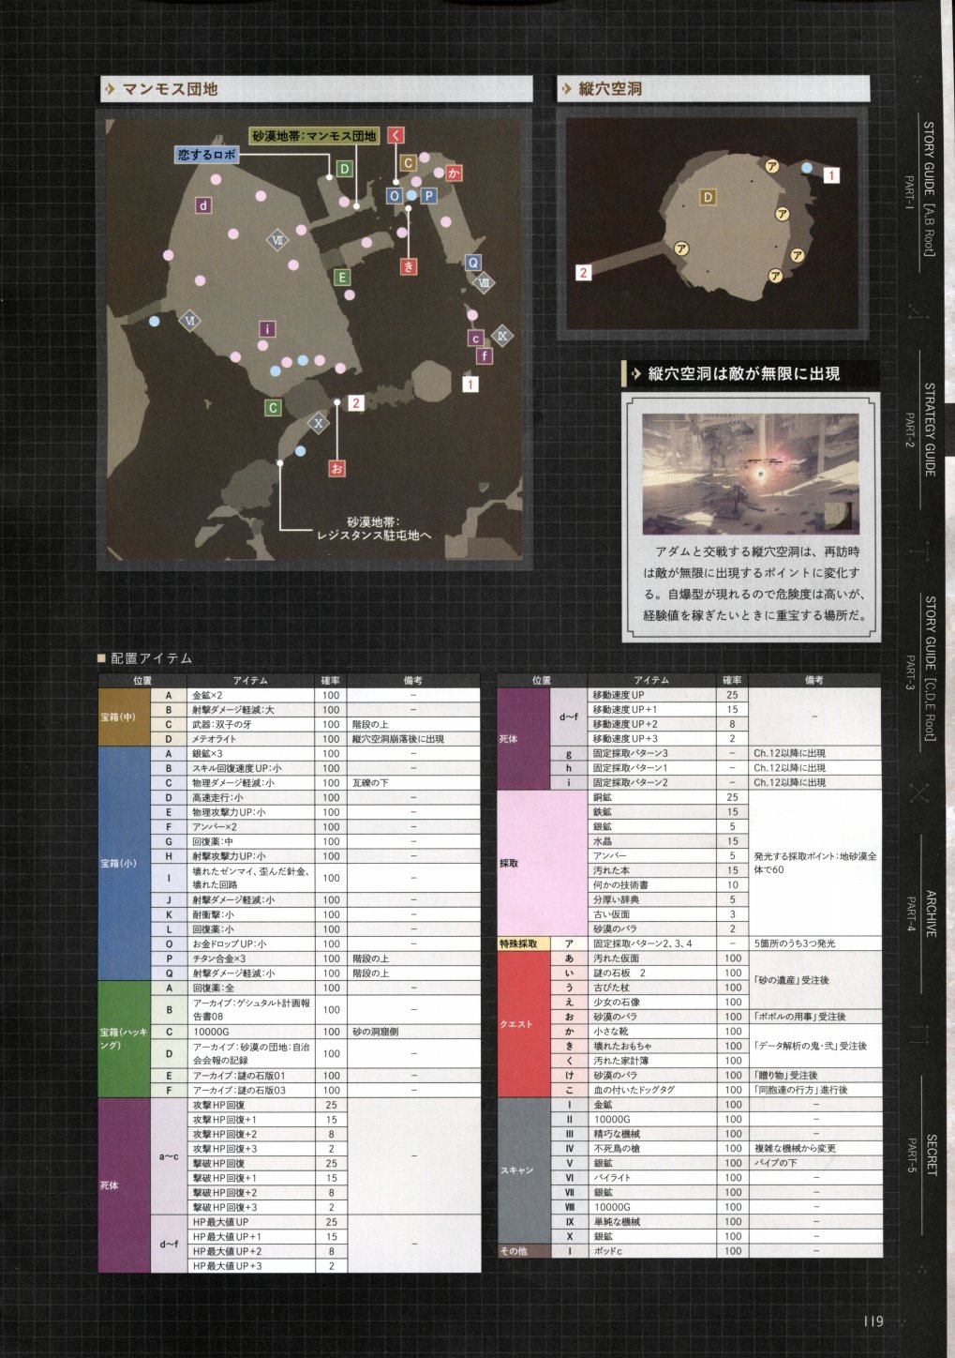
Task: Expand the マンモス団地 section header arrow
Action: (112, 89)
